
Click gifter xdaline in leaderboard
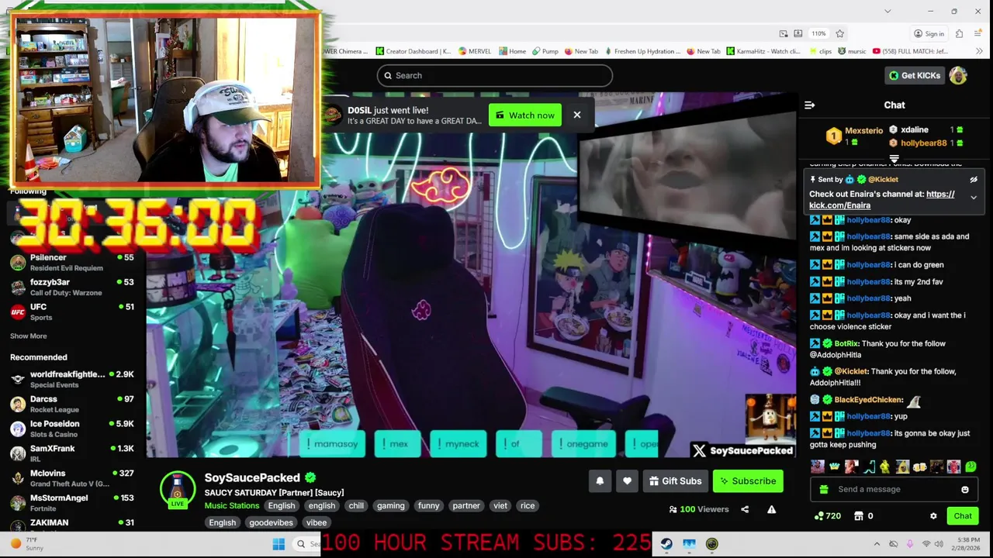coord(915,129)
